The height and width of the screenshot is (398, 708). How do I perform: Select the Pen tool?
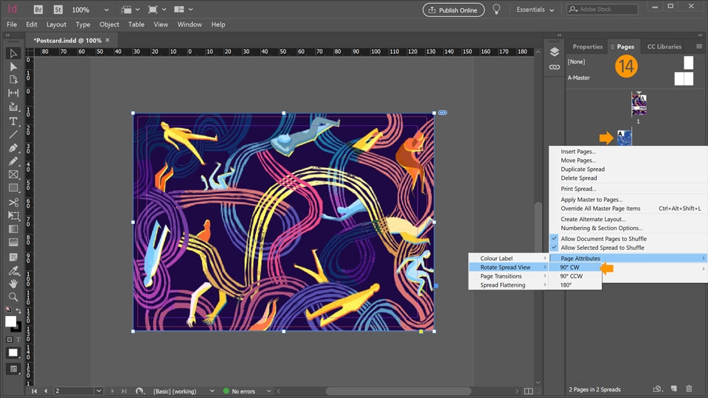pos(13,147)
